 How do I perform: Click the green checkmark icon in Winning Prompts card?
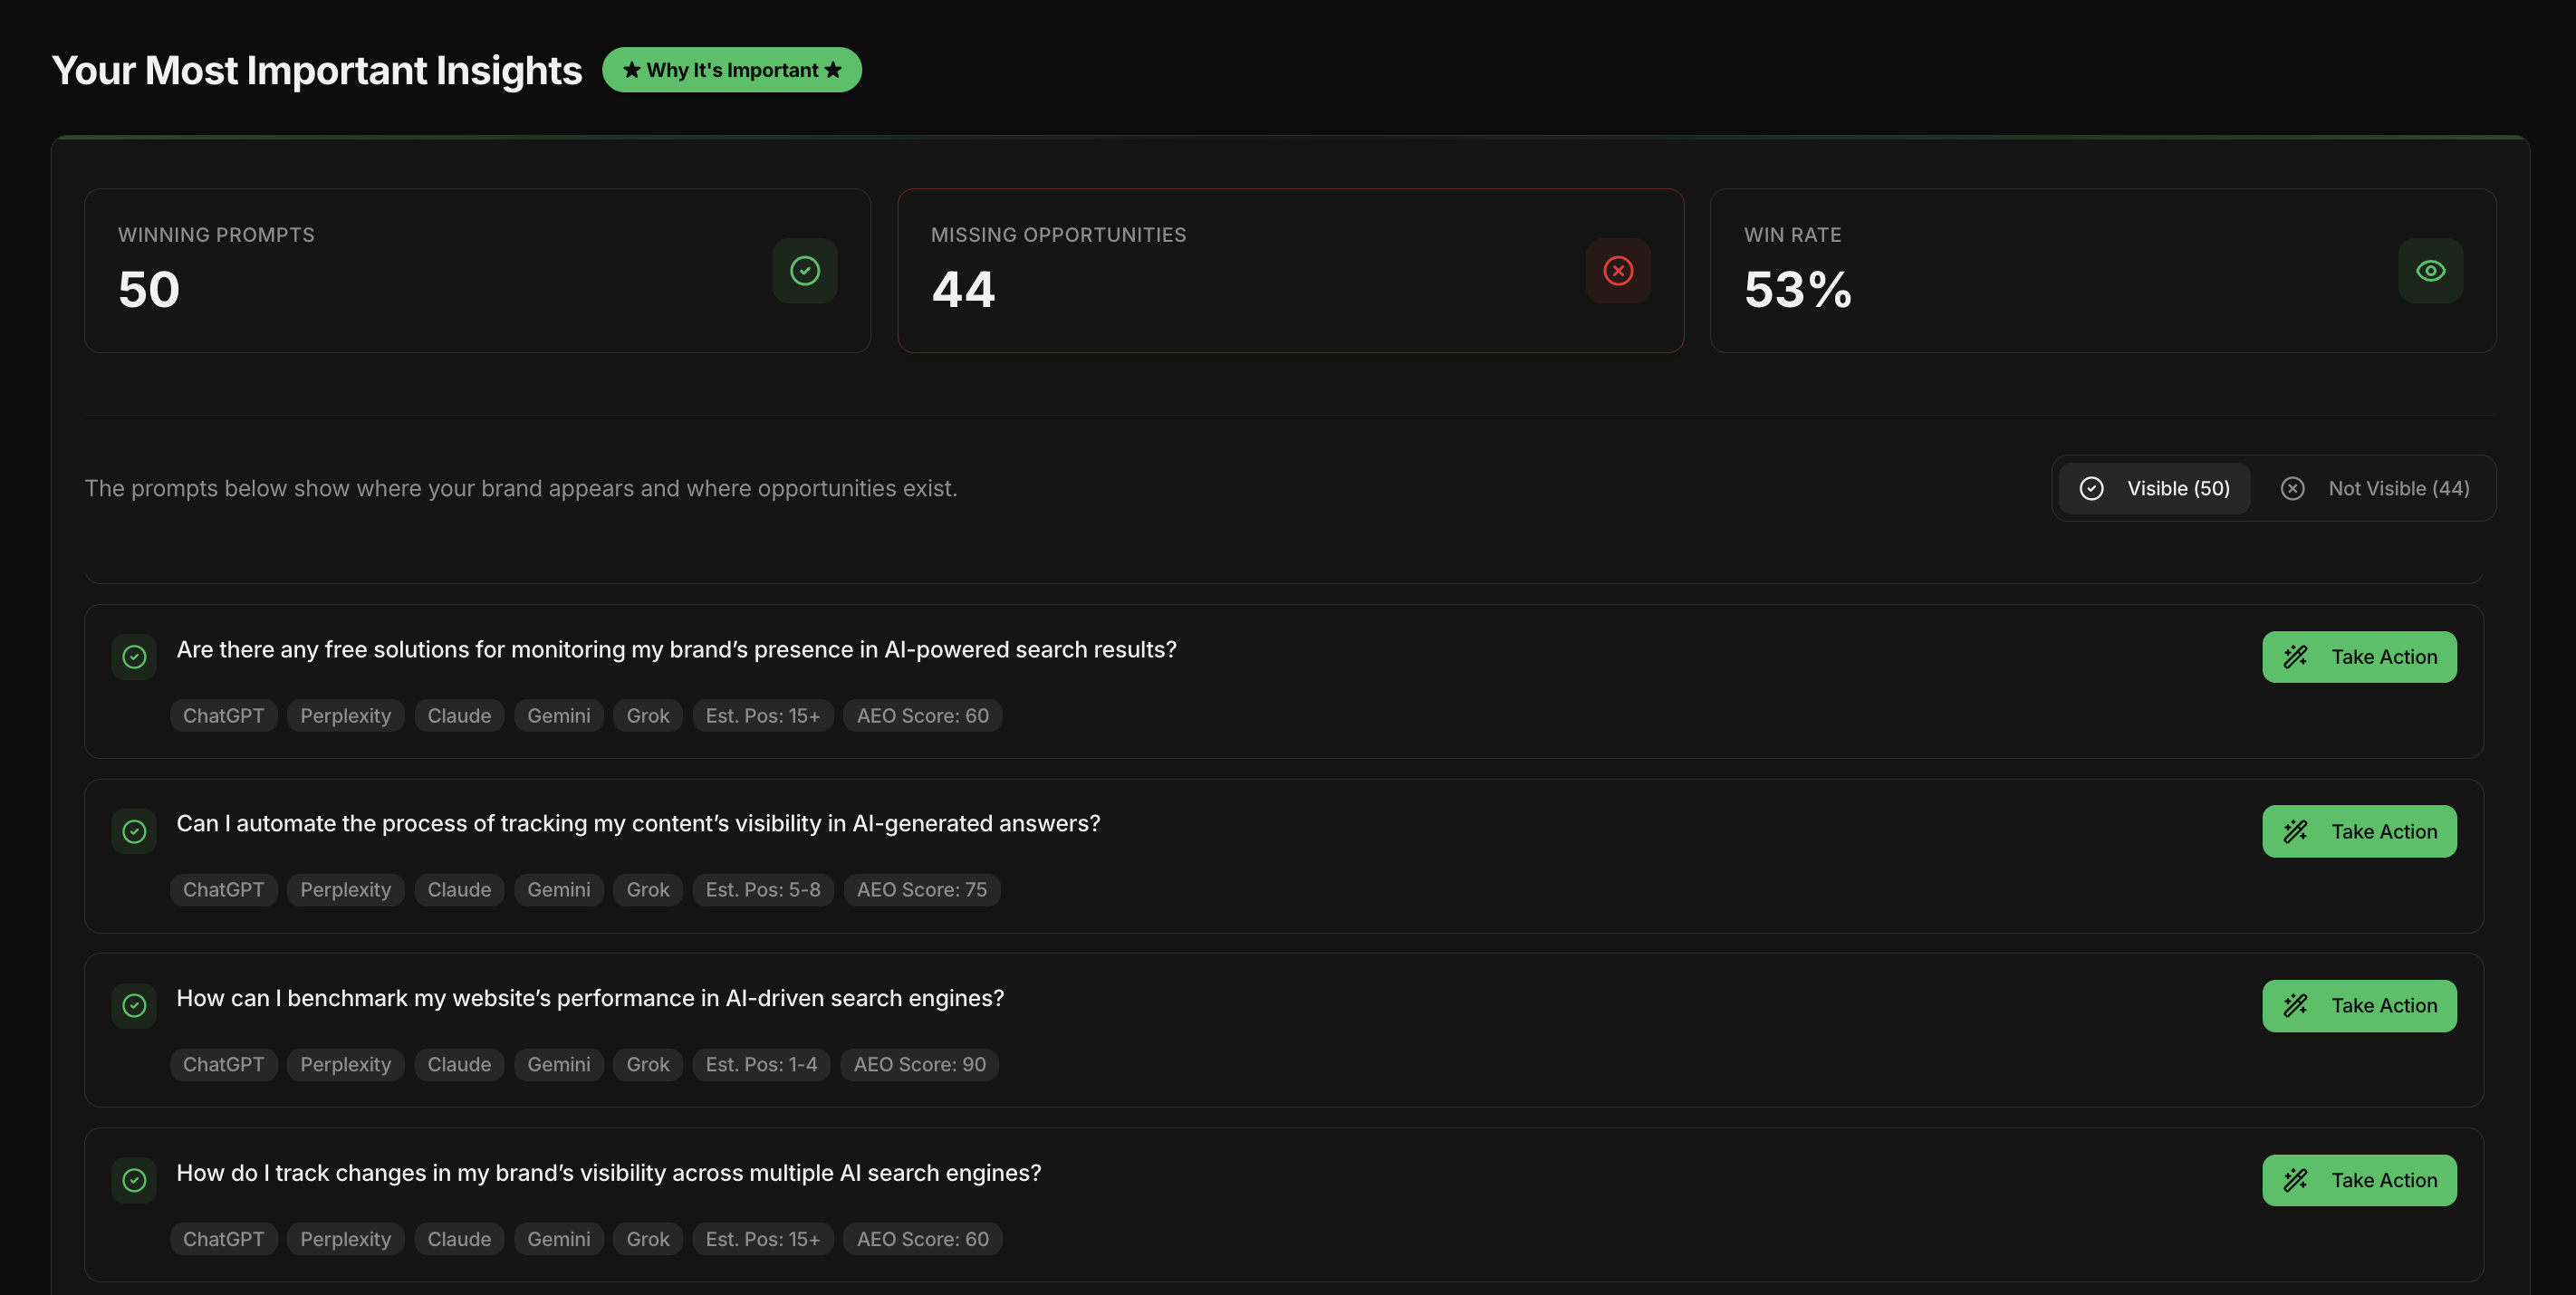click(804, 270)
